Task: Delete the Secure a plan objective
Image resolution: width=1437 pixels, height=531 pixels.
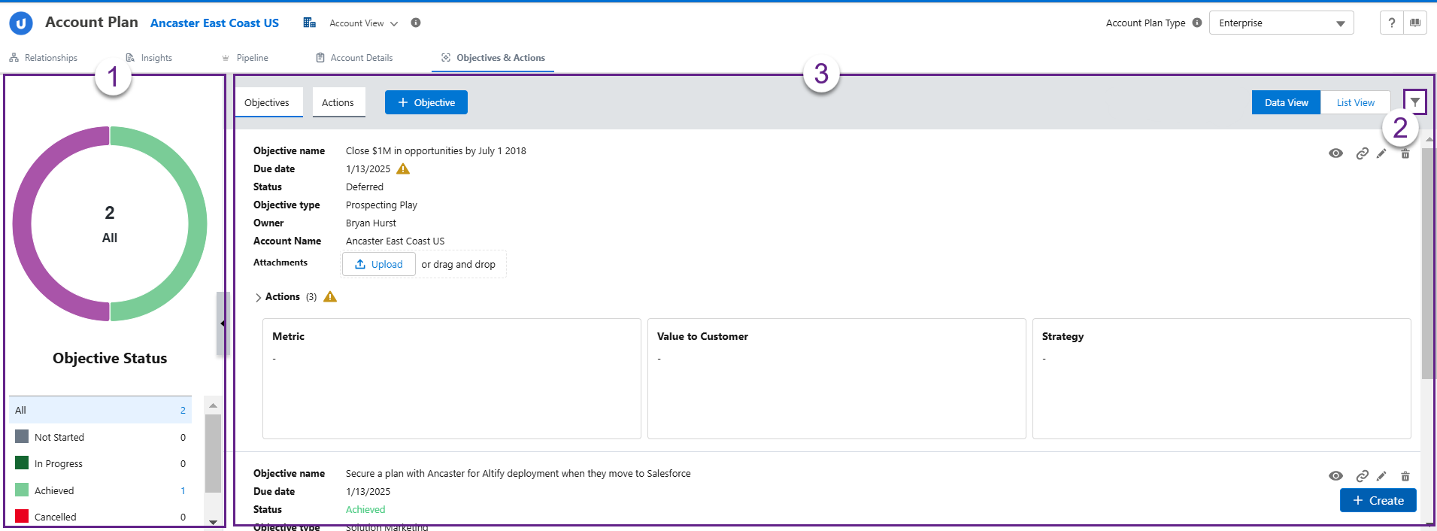Action: tap(1405, 476)
